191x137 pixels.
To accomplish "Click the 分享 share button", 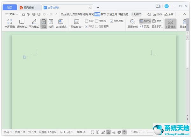I will coord(169,14).
